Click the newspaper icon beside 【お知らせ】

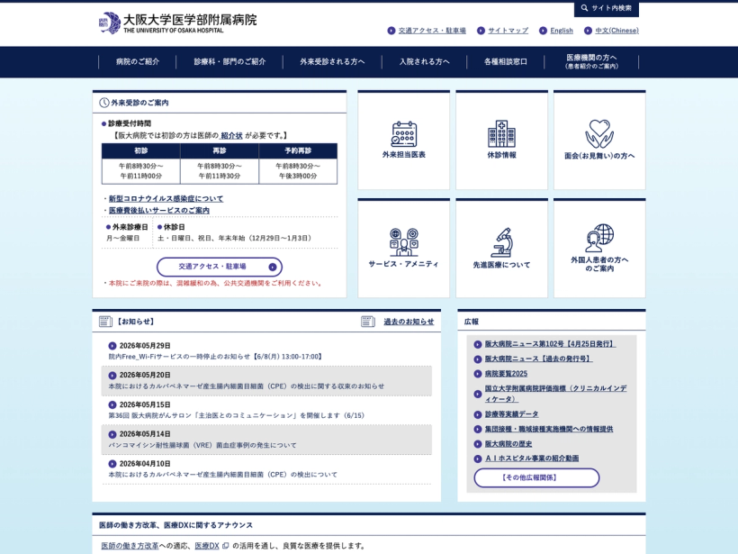click(105, 322)
